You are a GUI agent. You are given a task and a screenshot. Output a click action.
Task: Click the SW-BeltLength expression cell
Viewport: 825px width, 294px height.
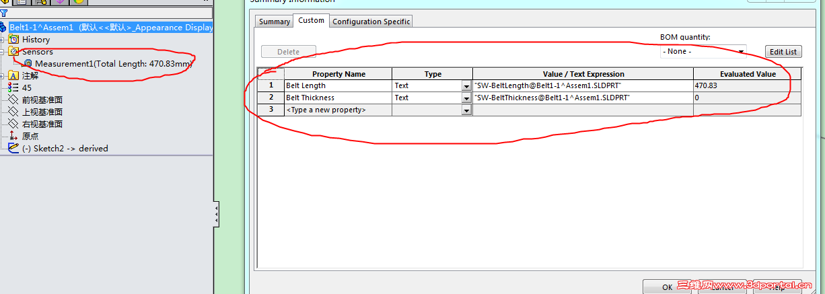(x=583, y=85)
